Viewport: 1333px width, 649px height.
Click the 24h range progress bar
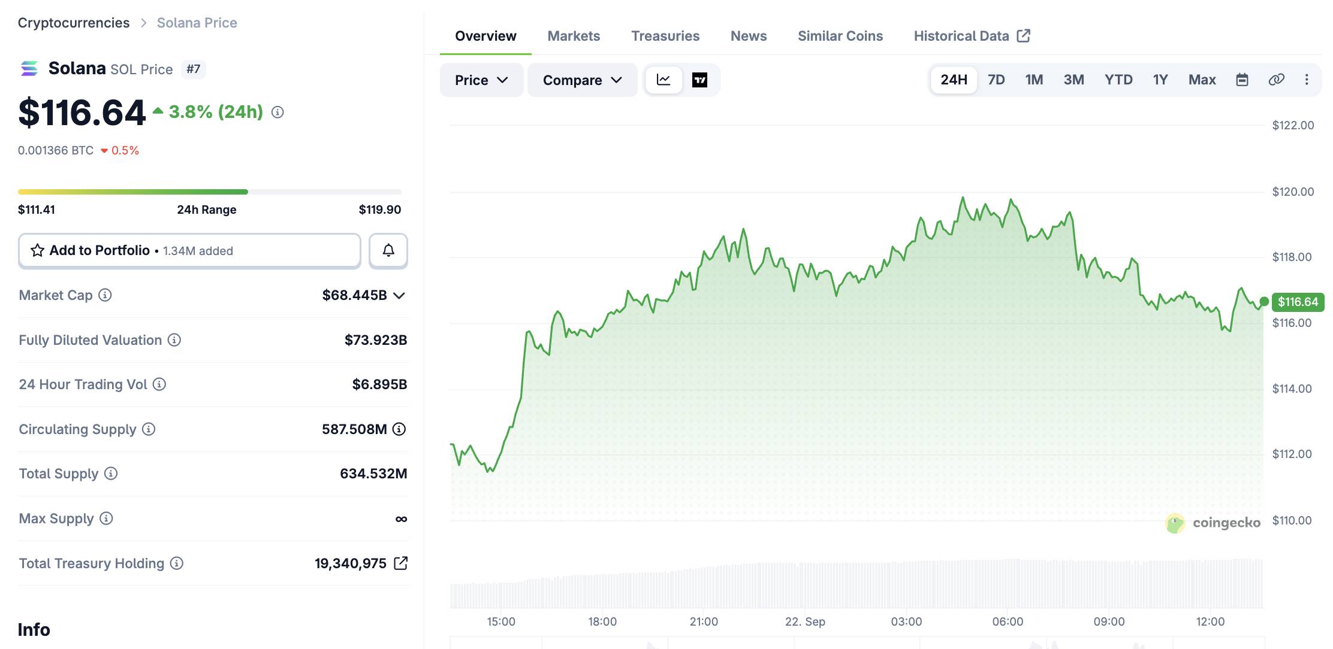(210, 192)
